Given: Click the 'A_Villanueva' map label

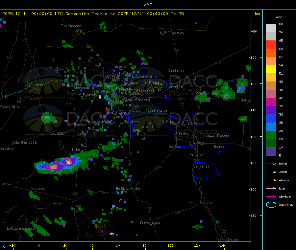Looking at the screenshot, I should pyautogui.click(x=172, y=33).
